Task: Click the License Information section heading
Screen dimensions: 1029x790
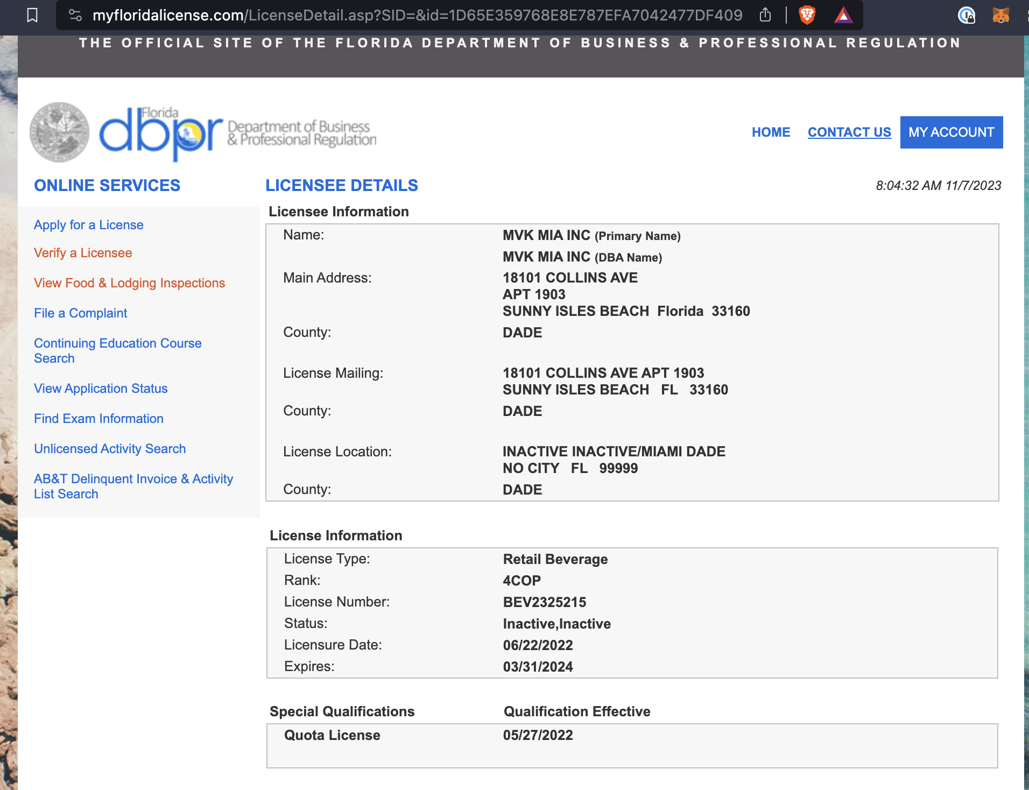Action: tap(336, 535)
